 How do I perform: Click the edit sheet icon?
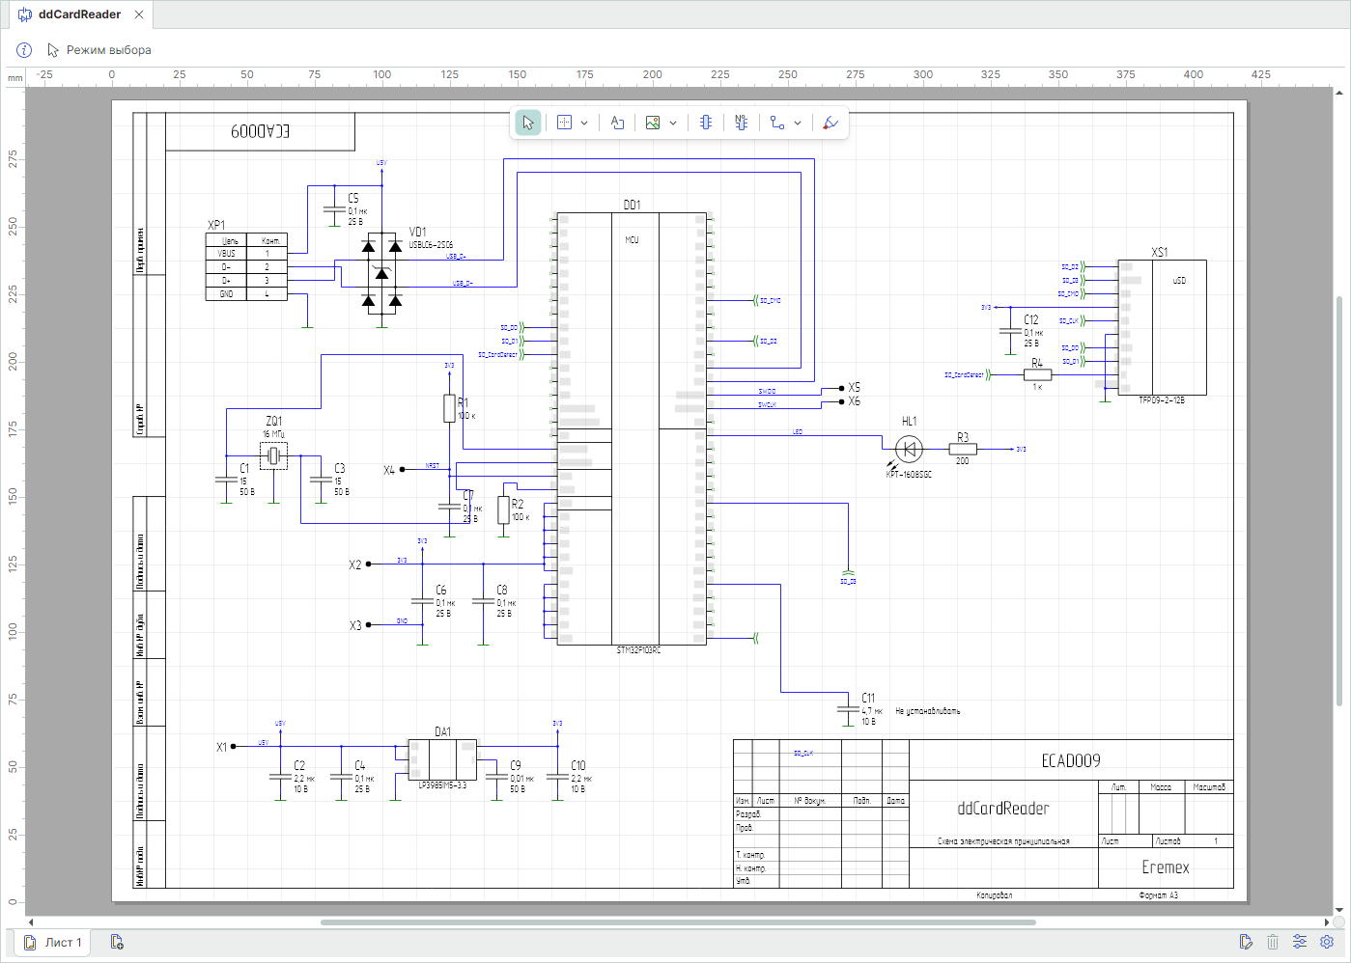1246,942
